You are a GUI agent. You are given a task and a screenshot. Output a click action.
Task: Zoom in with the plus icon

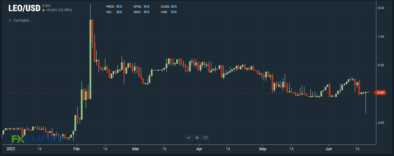point(197,137)
